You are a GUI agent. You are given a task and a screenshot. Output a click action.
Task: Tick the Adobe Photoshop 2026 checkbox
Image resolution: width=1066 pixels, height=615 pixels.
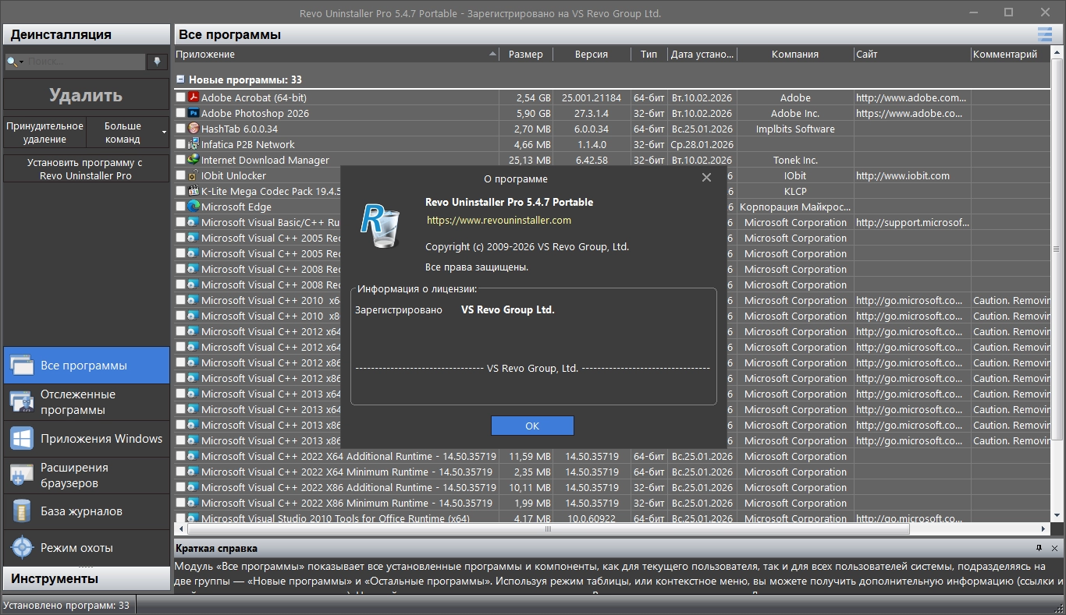[181, 113]
